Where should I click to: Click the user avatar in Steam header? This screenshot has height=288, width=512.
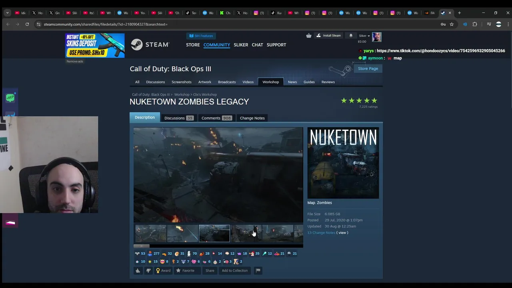tap(377, 37)
